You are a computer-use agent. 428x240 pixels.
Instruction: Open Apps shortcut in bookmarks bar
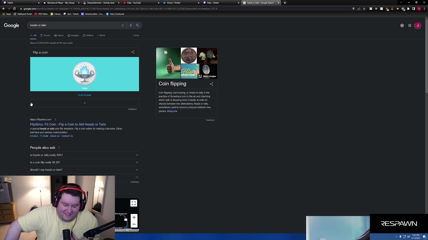pyautogui.click(x=7, y=14)
